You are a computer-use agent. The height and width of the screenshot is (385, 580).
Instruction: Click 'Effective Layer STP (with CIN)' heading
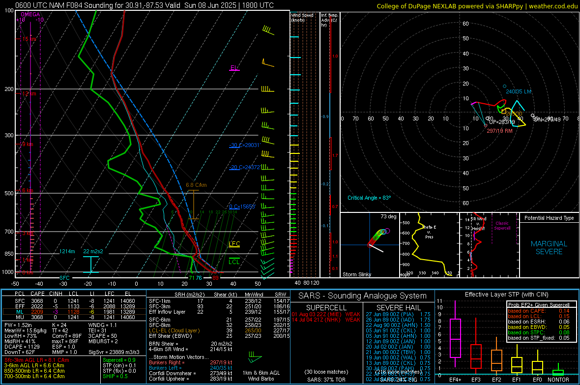click(506, 295)
